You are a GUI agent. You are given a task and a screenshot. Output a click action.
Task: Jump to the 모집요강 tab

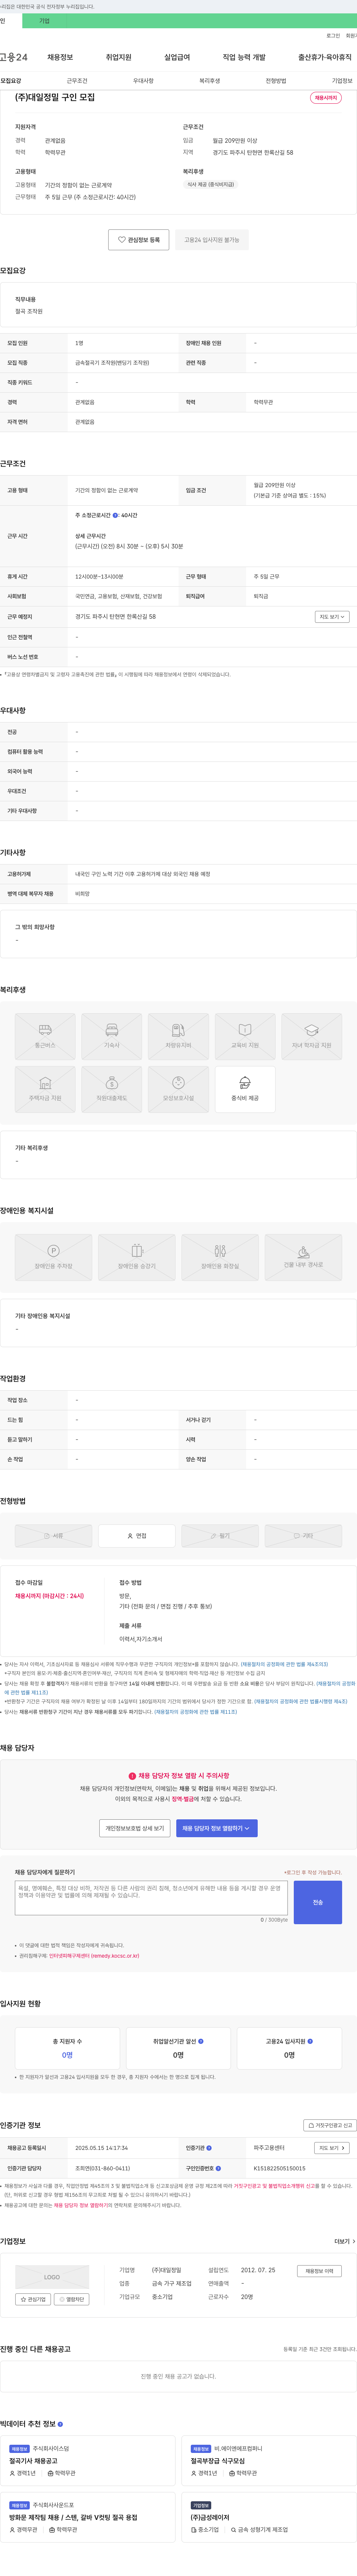point(11,81)
